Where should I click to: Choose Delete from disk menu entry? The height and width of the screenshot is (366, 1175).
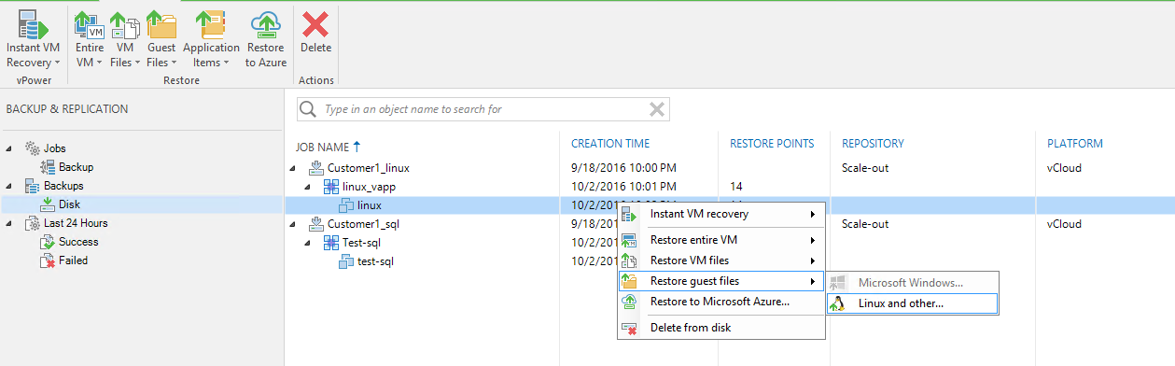point(721,328)
